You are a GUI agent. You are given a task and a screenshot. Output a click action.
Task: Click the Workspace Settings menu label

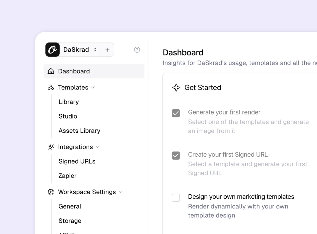coord(87,192)
